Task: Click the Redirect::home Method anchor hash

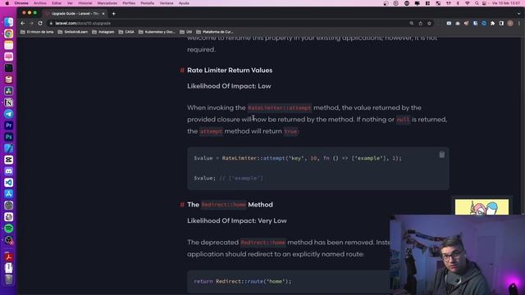Action: coord(182,205)
